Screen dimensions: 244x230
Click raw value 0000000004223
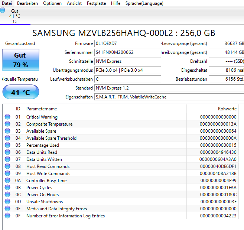pos(218,216)
